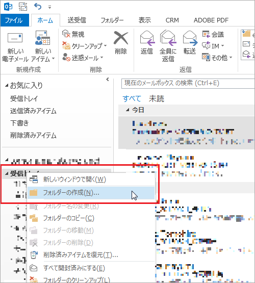Select 受信トレイ under favorites
The height and width of the screenshot is (283, 255).
24,98
